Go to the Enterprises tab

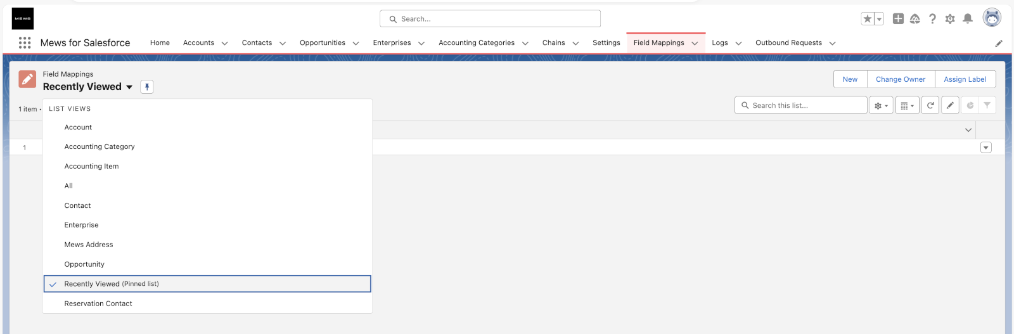pos(392,43)
